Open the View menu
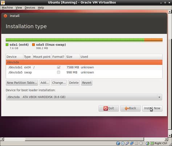Image resolution: width=172 pixels, height=146 pixels. tap(19, 8)
